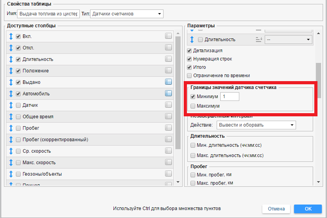Viewport: 327px width, 218px height.
Task: Tick the Ср. скорость column checkbox
Action: [x=18, y=151]
